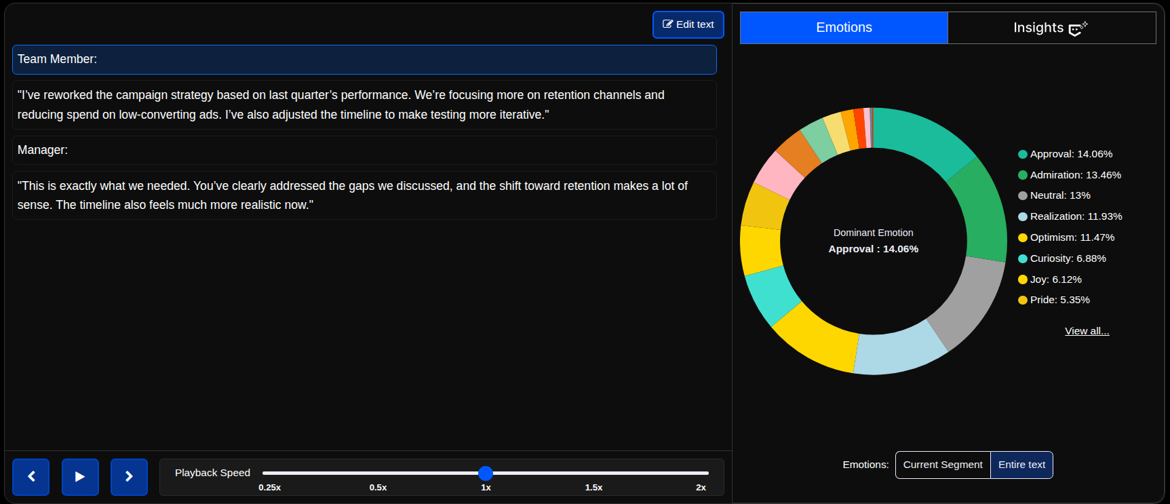Click the Approval legend color dot
Viewport: 1170px width, 504px height.
click(1022, 155)
